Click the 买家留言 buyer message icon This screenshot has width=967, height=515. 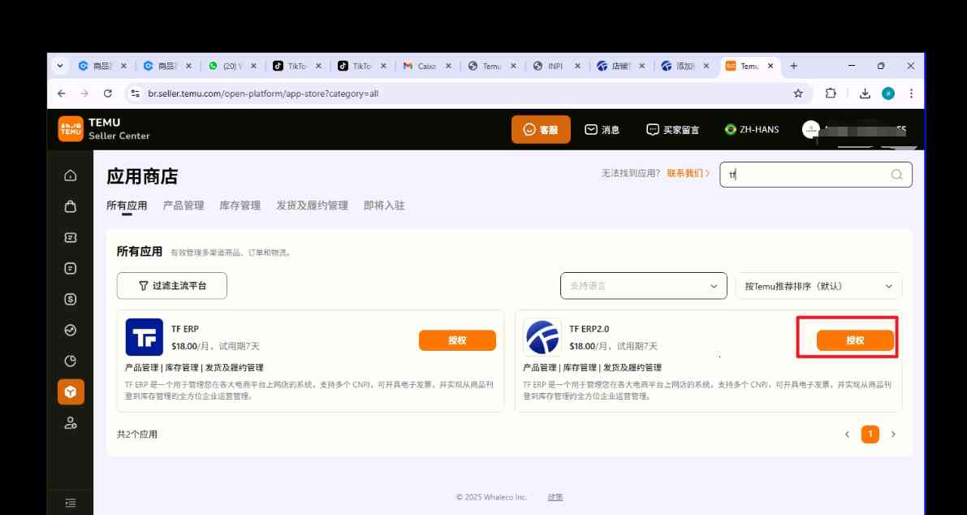point(650,129)
